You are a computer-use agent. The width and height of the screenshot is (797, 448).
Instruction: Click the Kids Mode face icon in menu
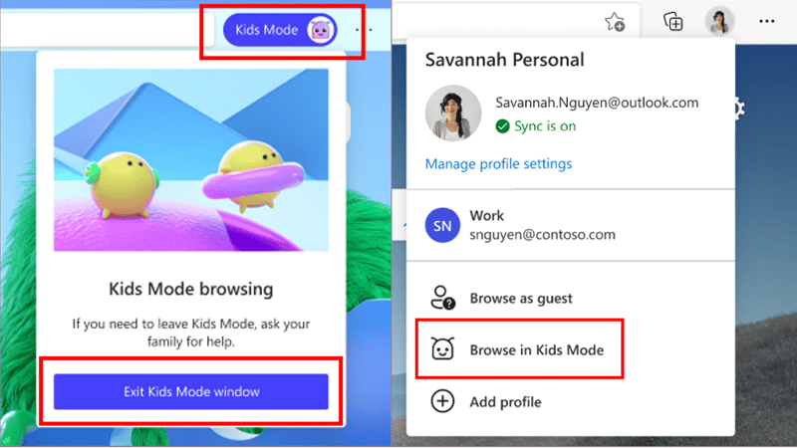tap(442, 349)
